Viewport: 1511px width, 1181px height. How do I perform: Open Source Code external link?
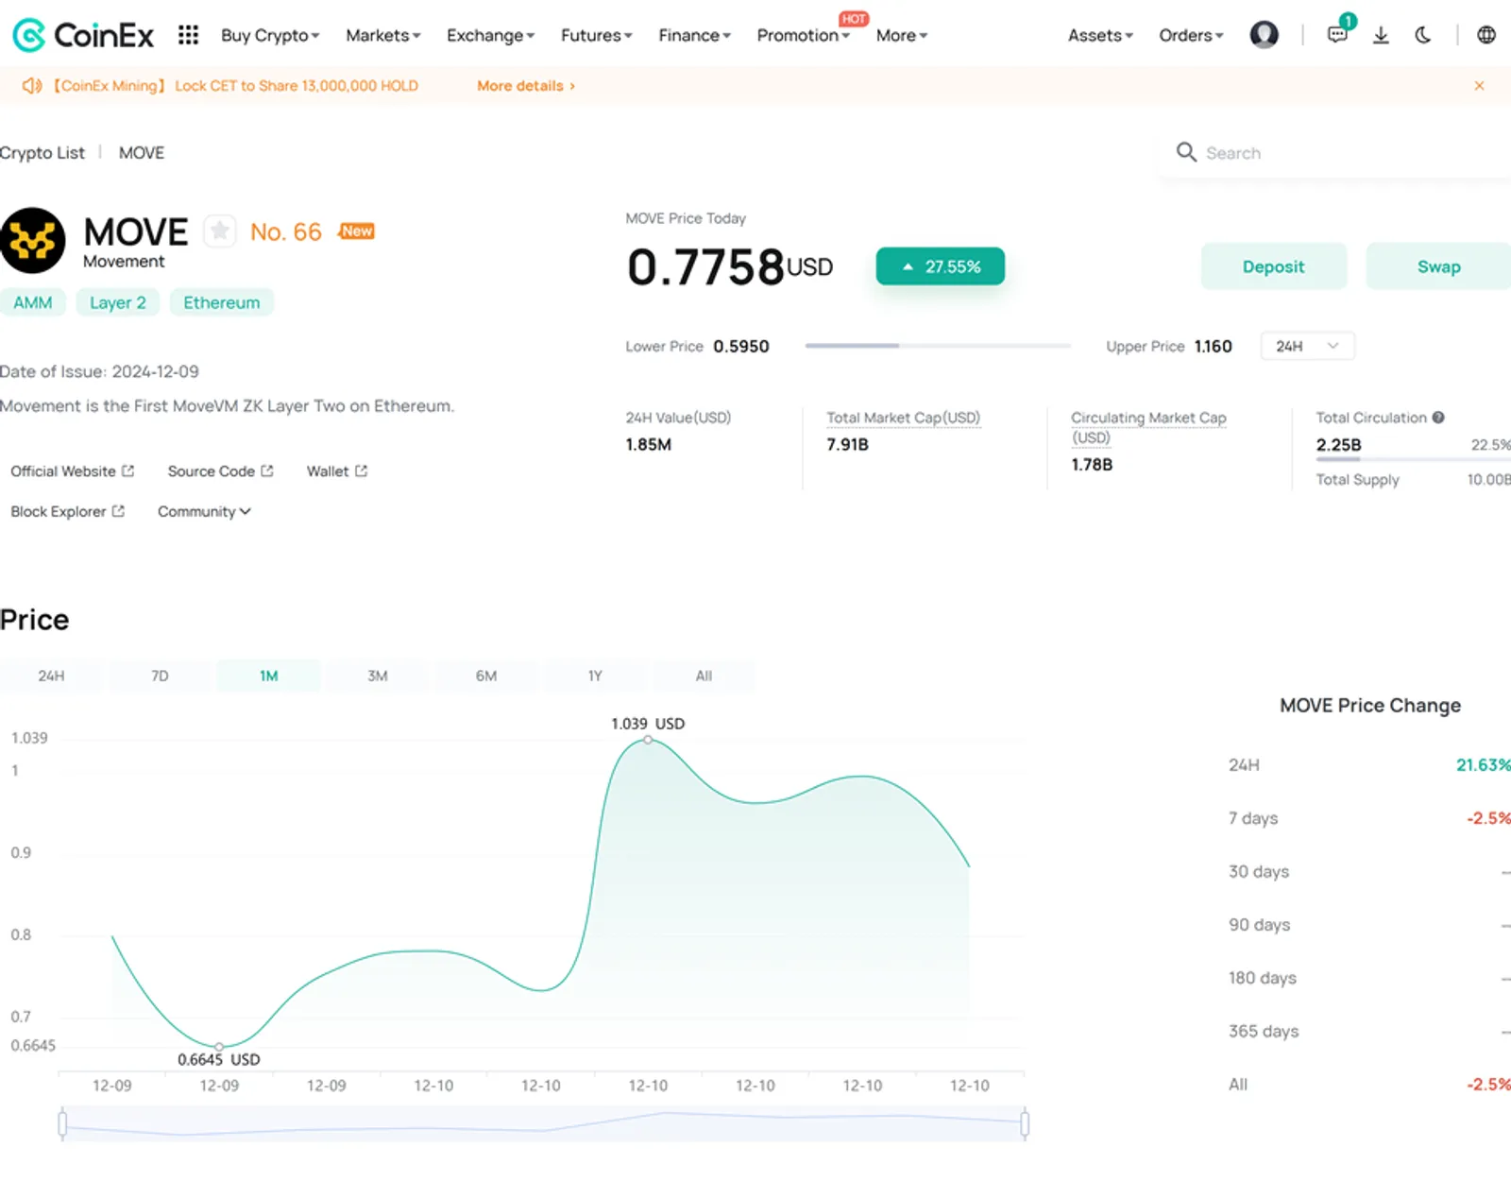(220, 471)
